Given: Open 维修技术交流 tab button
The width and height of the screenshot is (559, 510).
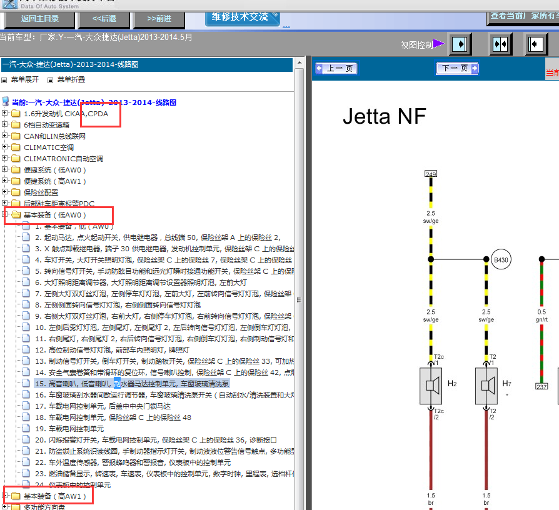Looking at the screenshot, I should click(x=243, y=18).
